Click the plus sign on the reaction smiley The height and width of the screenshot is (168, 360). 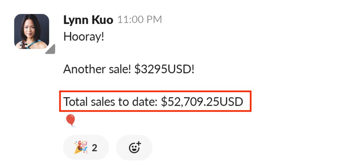click(138, 144)
